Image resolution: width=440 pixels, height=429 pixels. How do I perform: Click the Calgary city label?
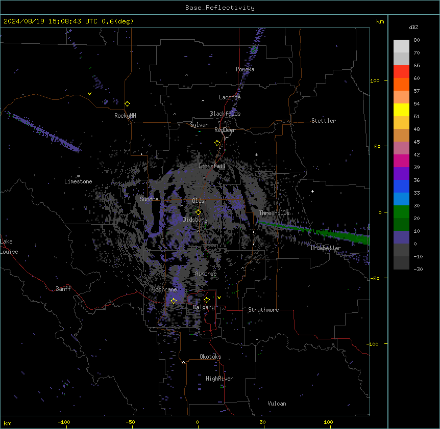coord(204,307)
